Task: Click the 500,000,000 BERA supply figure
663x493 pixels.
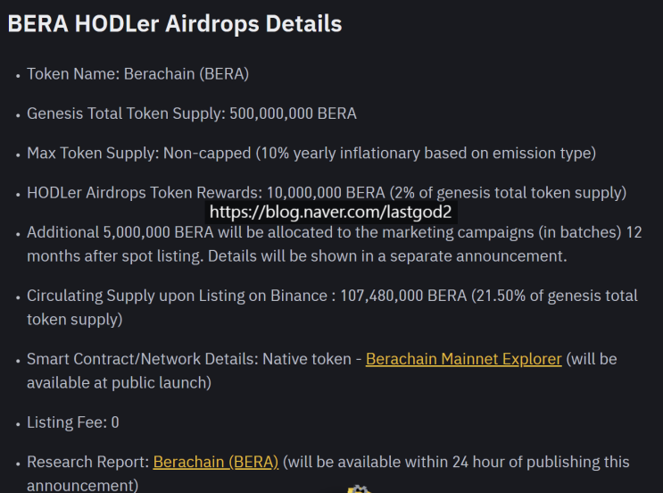Action: coord(293,113)
